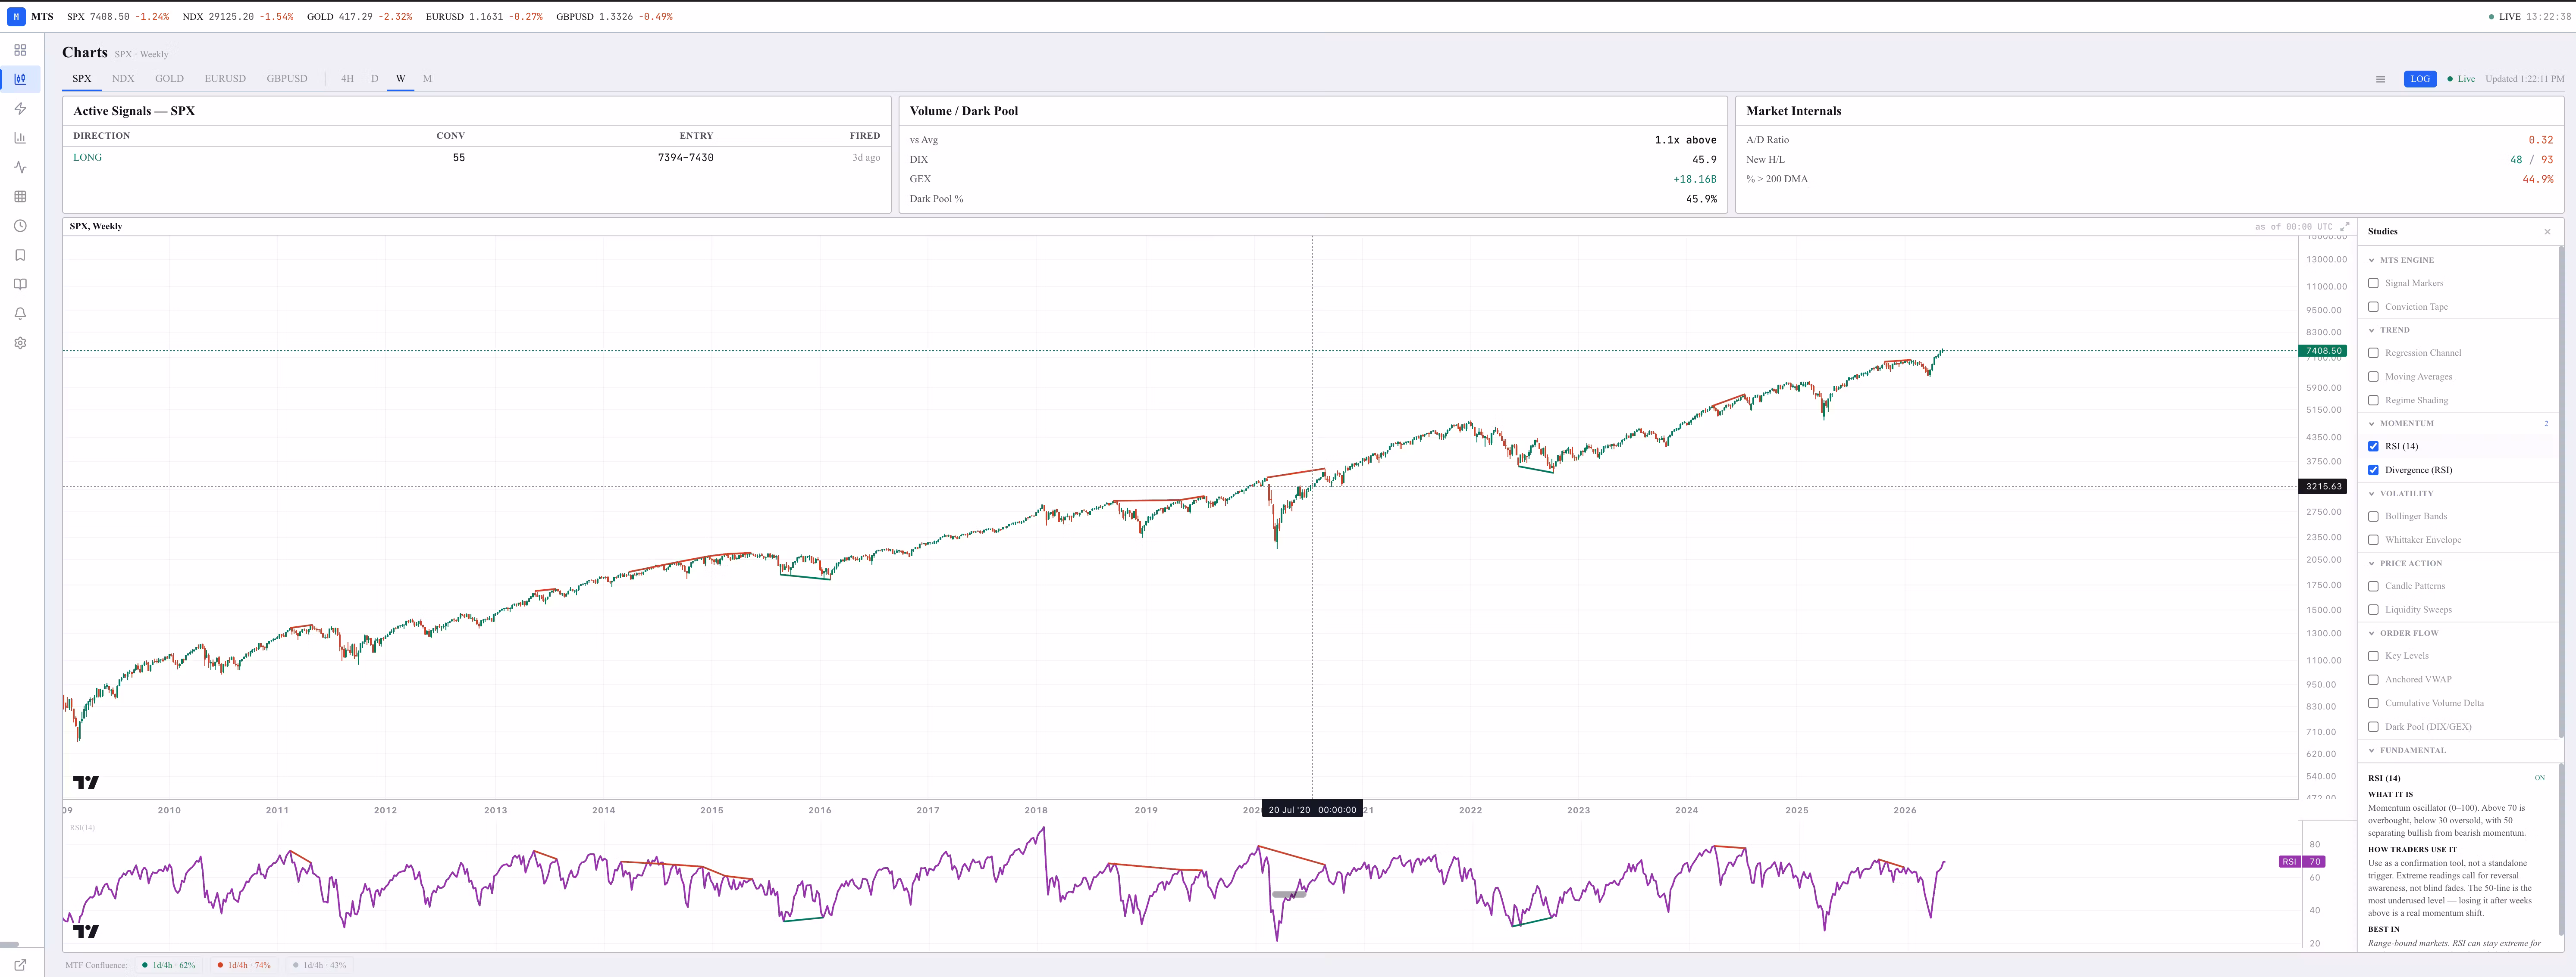The height and width of the screenshot is (977, 2576).
Task: Open the table grid sidebar icon
Action: pyautogui.click(x=20, y=197)
